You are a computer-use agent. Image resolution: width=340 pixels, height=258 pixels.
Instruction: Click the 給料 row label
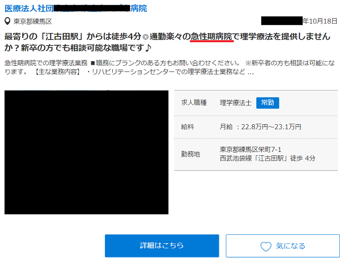(188, 127)
